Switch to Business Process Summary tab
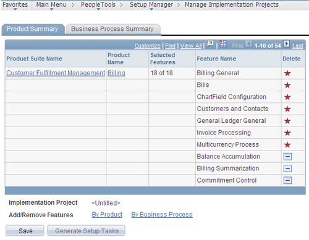Viewport: 309px width, 240px height. [112, 29]
